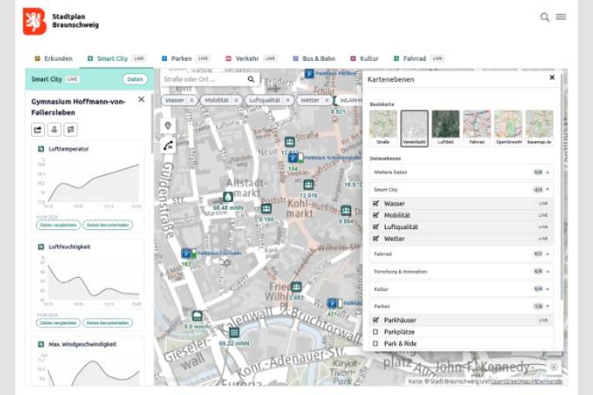Click the Max. Windgeschwindigkeit chart heading

(83, 344)
